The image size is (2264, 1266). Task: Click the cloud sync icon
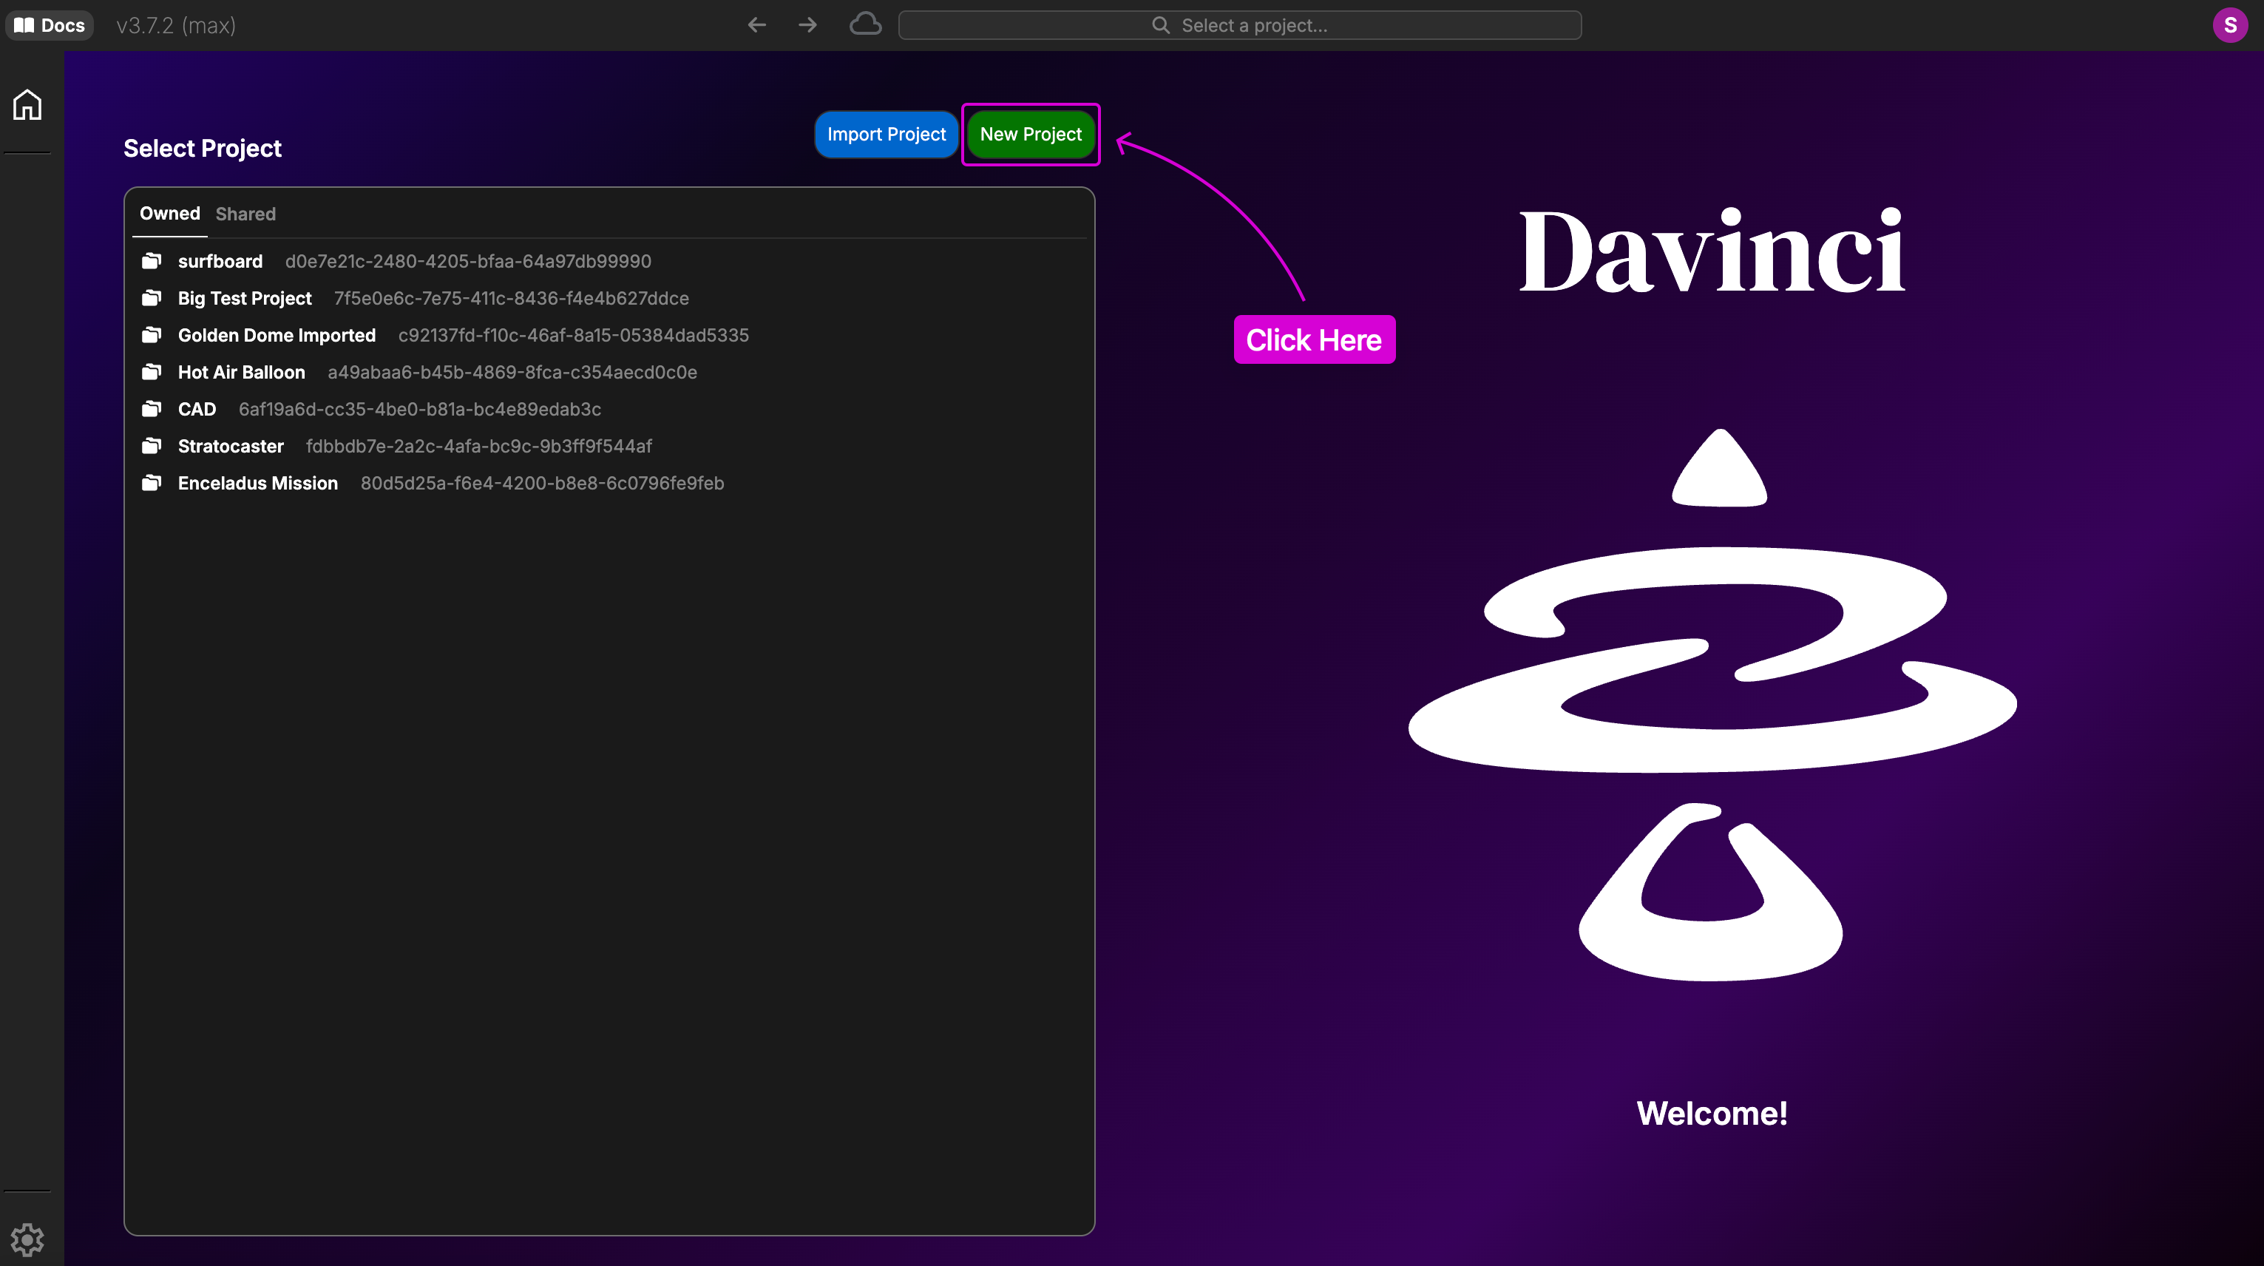(x=865, y=24)
